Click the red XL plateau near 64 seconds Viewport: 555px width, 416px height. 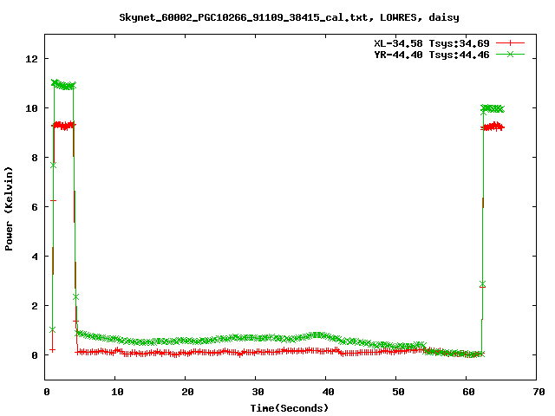click(493, 127)
